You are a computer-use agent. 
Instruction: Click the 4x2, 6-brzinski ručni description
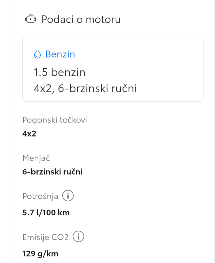point(85,88)
